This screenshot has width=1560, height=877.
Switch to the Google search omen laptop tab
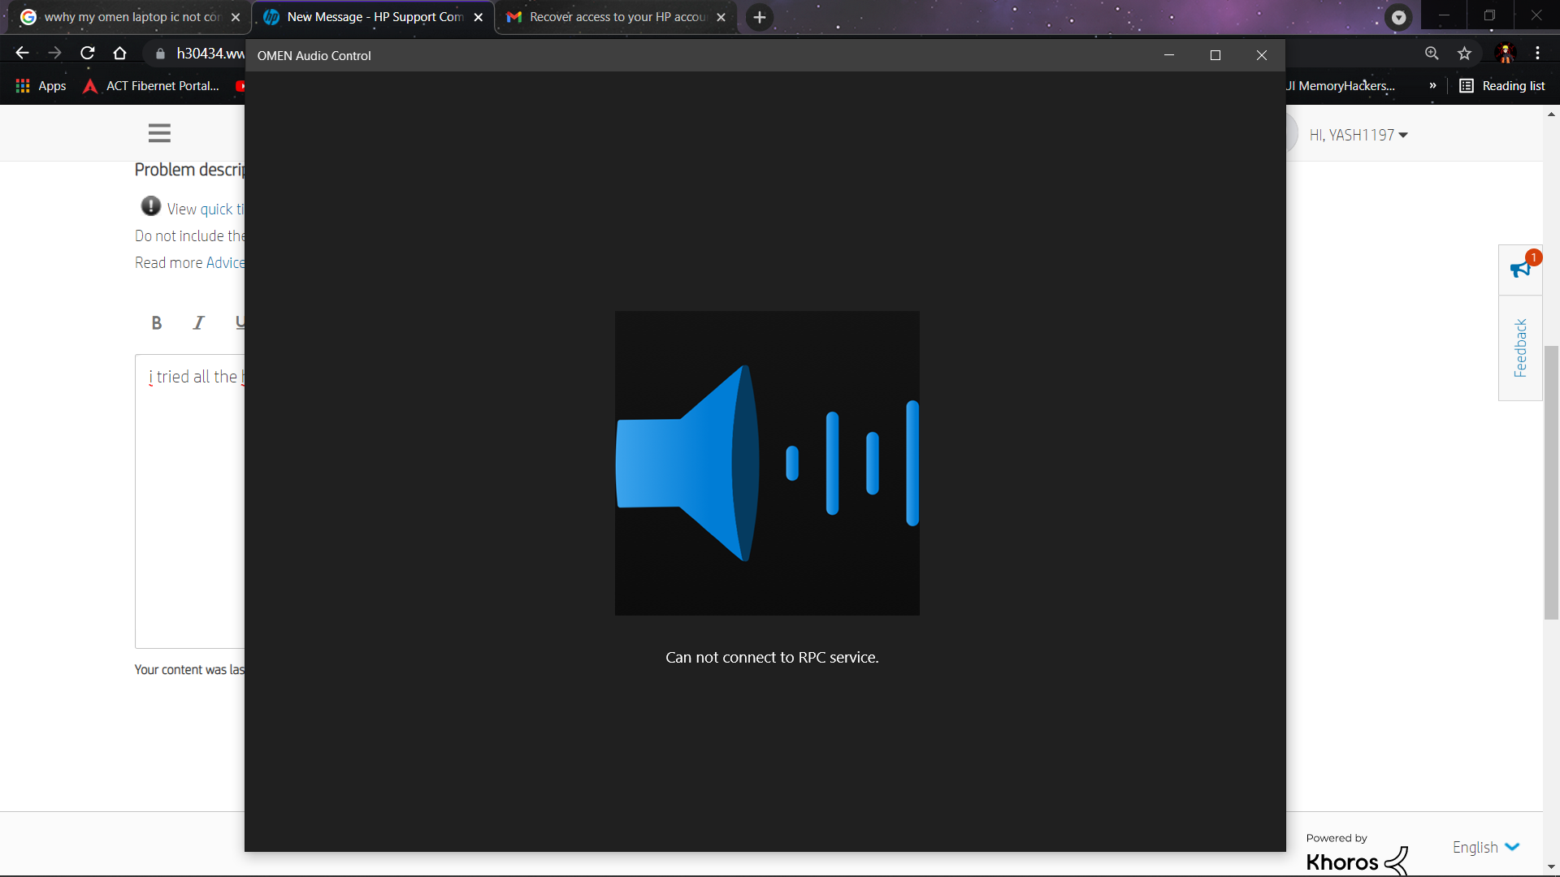[x=130, y=17]
